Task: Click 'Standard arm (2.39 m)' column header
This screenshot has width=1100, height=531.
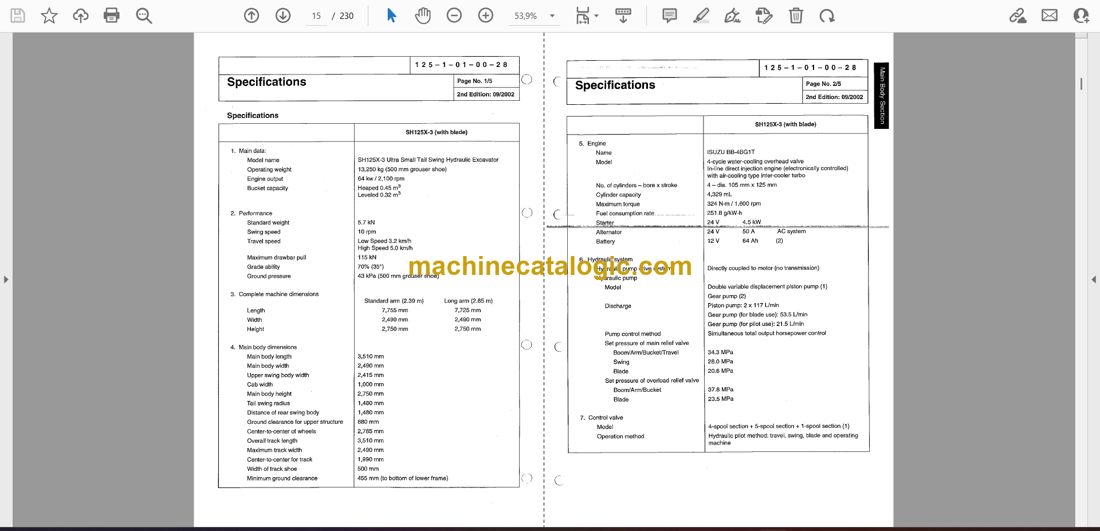Action: pos(394,301)
